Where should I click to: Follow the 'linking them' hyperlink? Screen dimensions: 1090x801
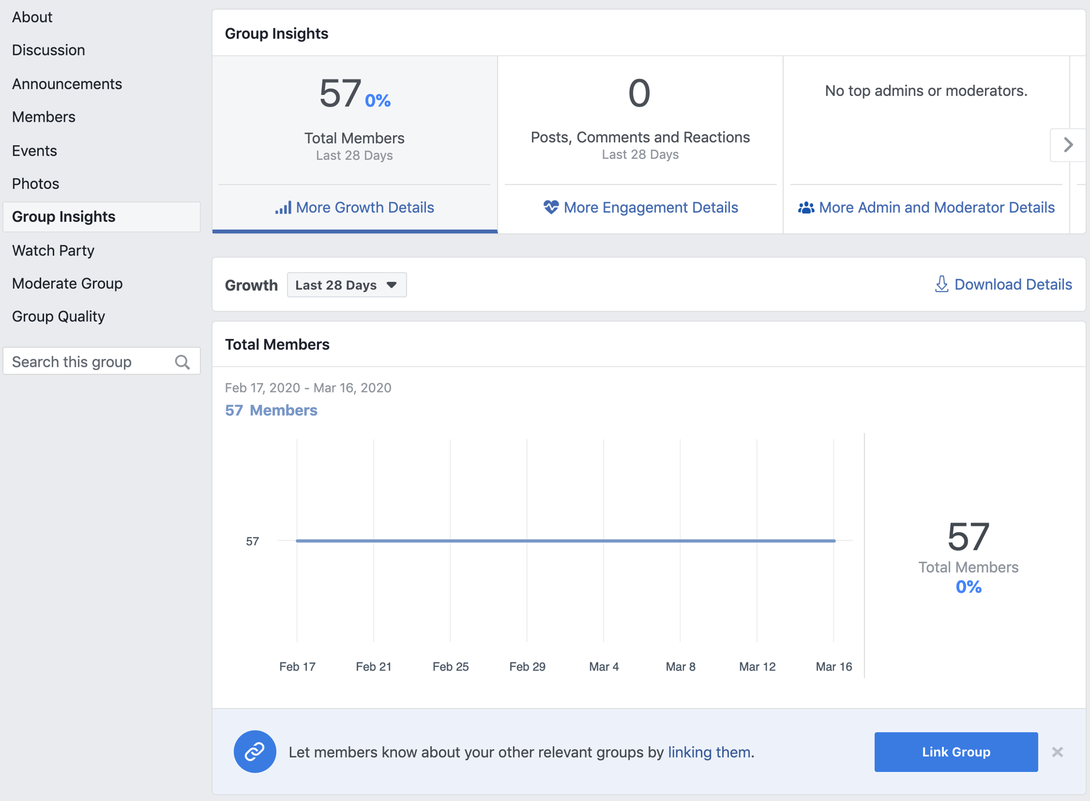(709, 752)
